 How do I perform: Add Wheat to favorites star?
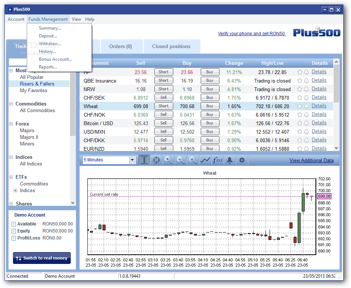click(x=300, y=106)
